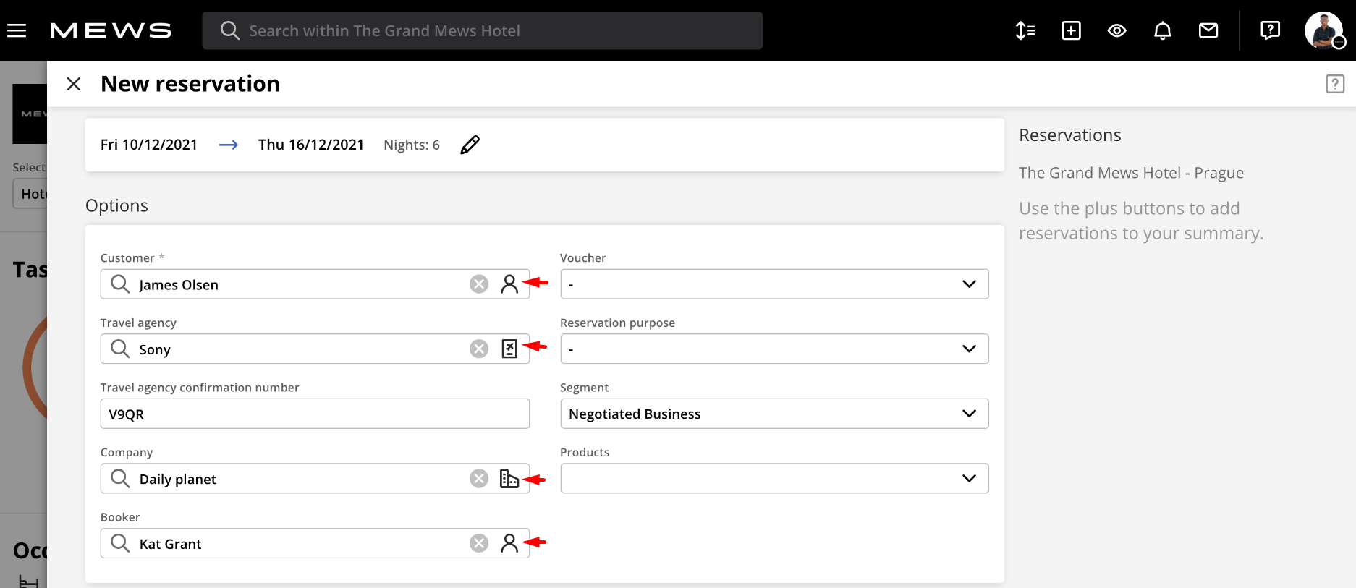Clear the Kat Grant booker field

[x=478, y=543]
